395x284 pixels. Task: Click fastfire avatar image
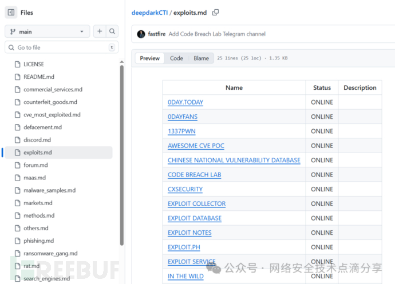[x=141, y=34]
